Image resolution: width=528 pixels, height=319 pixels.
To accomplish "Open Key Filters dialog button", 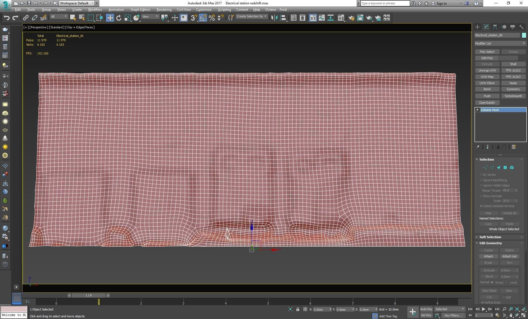I will tap(453, 315).
